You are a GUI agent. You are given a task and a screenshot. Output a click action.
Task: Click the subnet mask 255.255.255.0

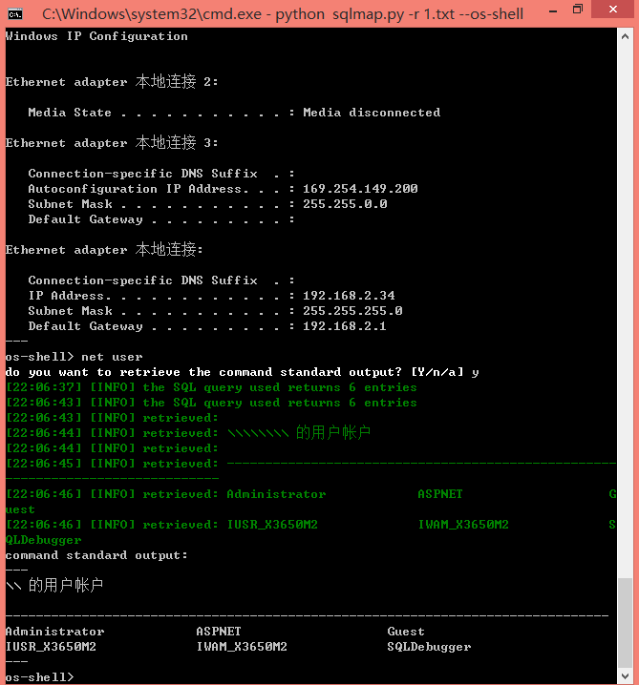352,311
